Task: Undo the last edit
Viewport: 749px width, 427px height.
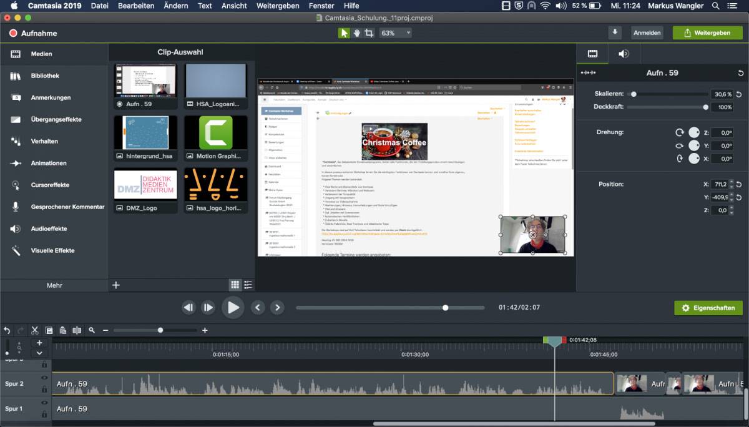Action: pyautogui.click(x=7, y=330)
